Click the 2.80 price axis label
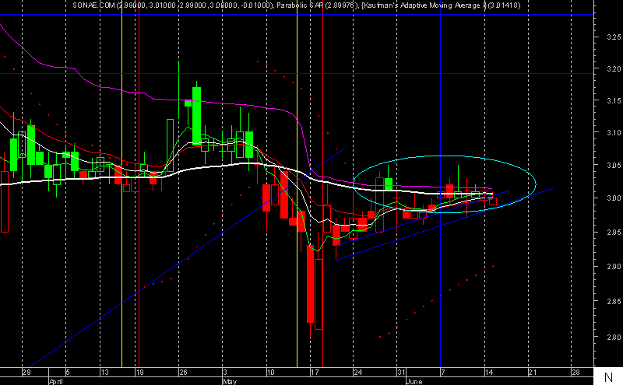Screen dimensions: 623x385 [x=614, y=337]
